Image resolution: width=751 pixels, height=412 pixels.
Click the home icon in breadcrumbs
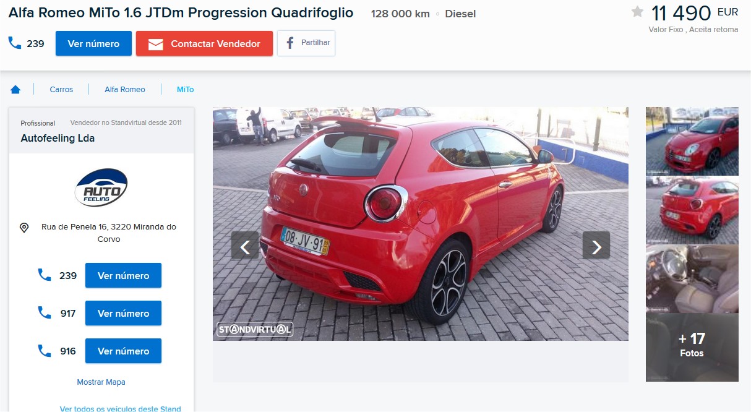(x=15, y=90)
